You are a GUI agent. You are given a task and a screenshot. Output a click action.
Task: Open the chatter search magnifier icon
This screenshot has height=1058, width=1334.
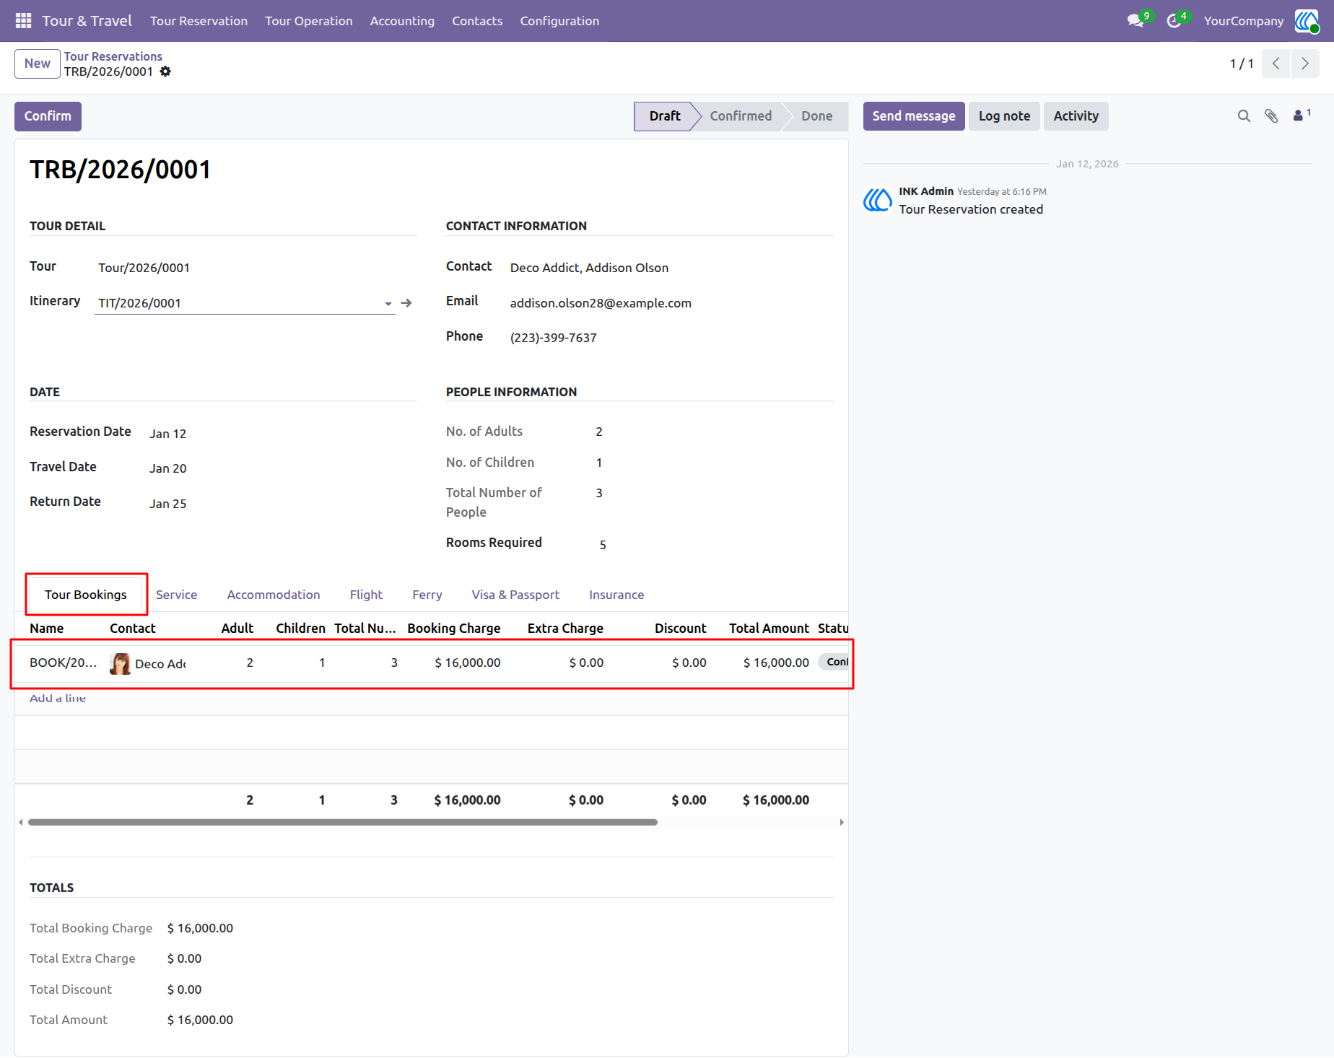[x=1244, y=116]
